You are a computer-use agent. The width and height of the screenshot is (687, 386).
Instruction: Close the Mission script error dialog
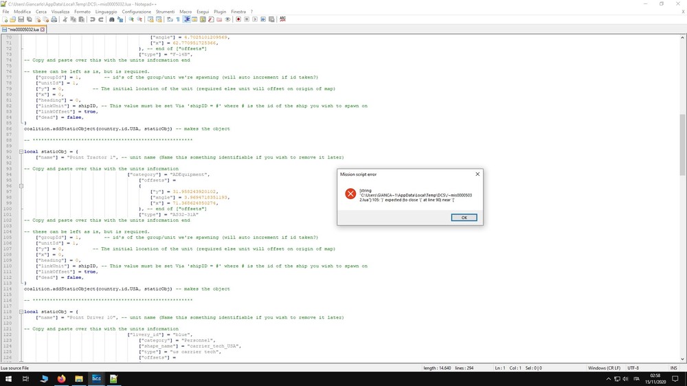[x=477, y=174]
